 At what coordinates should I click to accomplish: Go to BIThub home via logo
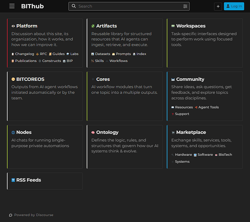[32, 6]
